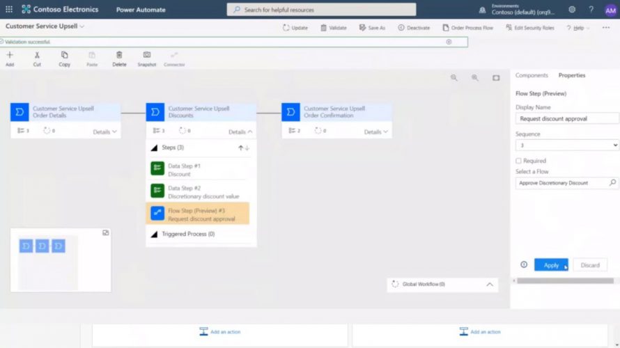The height and width of the screenshot is (348, 620).
Task: Select the Order Confirmation stage icon
Action: pyautogui.click(x=290, y=112)
